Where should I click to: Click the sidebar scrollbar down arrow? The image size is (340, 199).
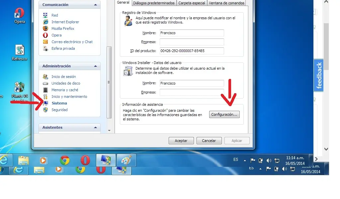[109, 131]
